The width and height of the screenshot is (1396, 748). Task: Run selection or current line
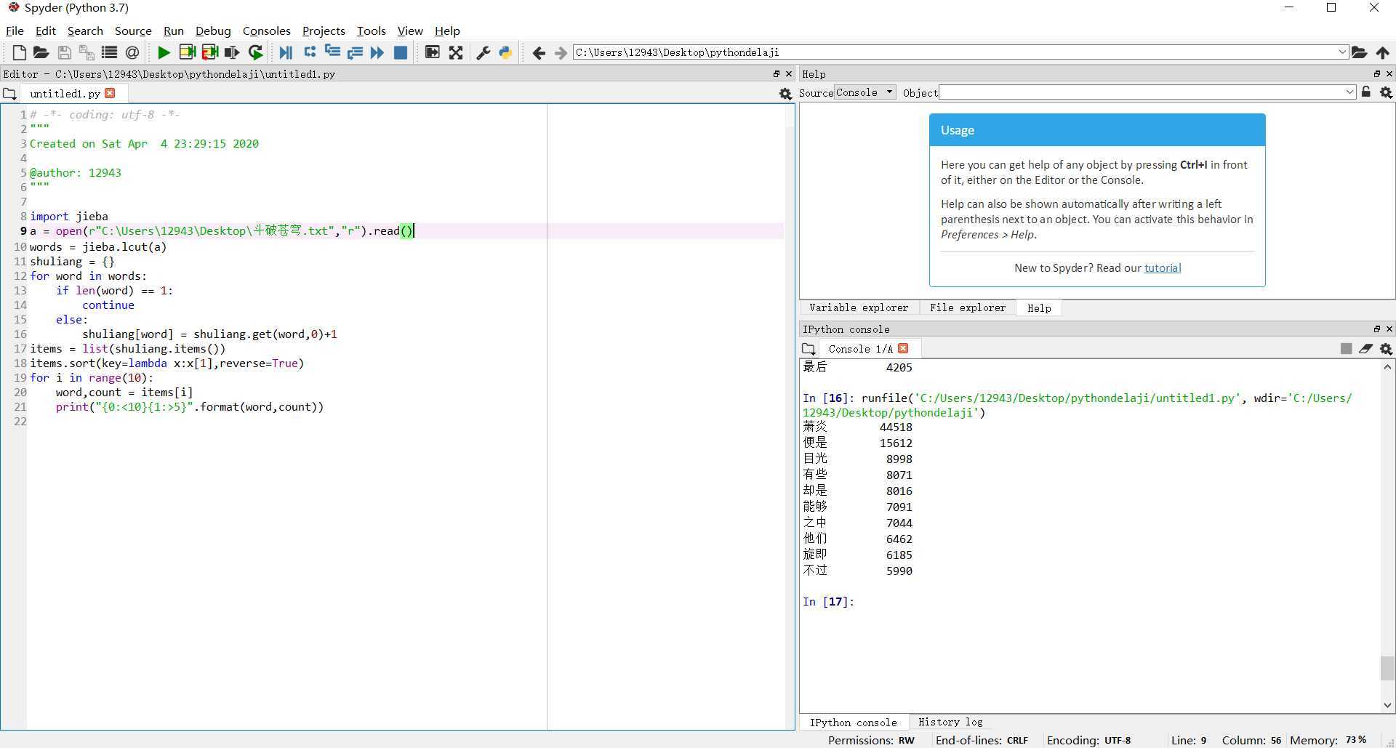tap(232, 52)
